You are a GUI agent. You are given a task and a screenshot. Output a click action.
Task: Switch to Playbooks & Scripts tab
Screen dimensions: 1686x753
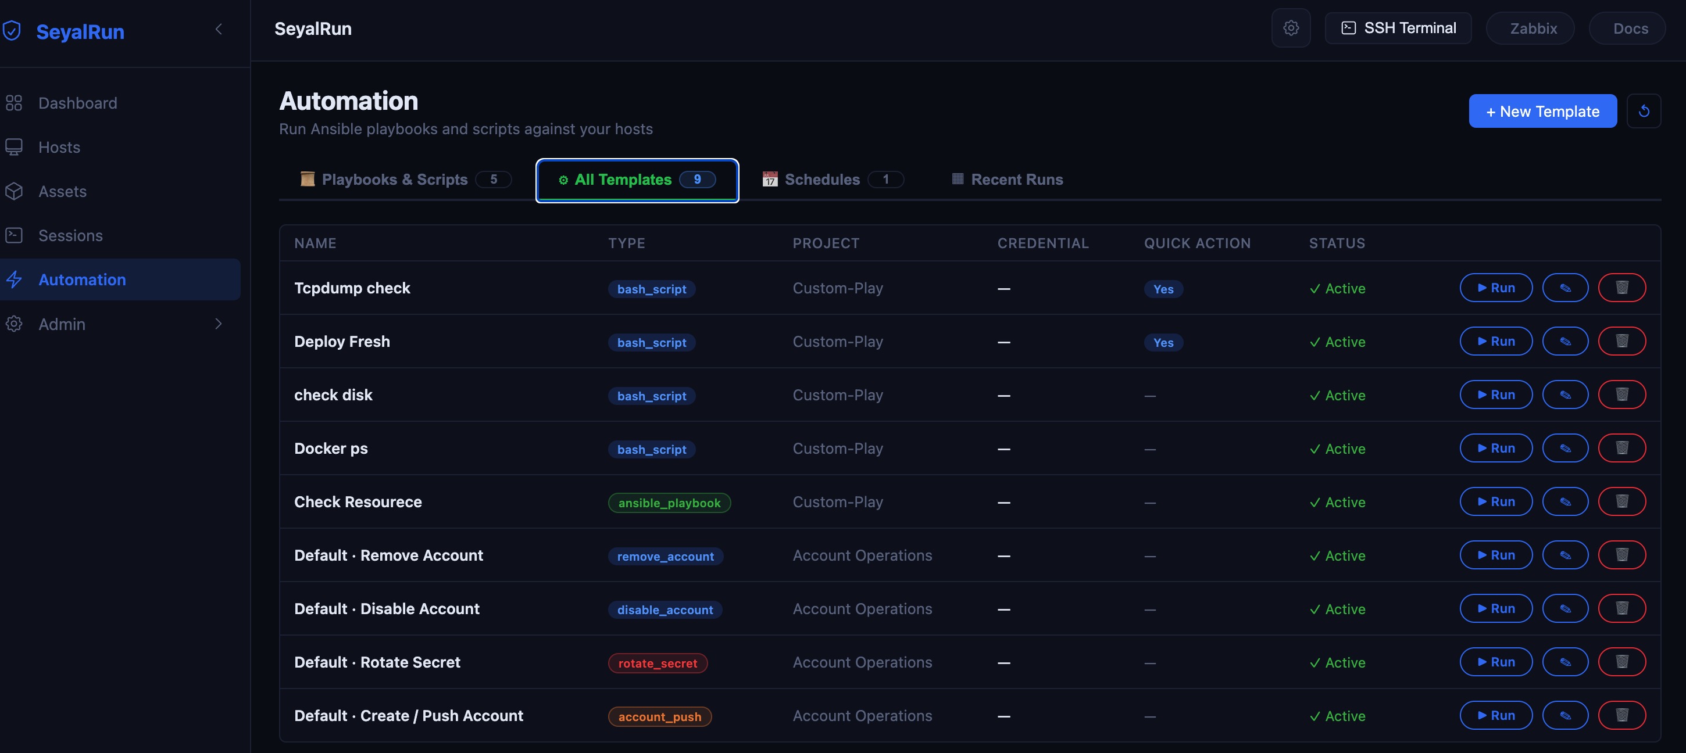406,180
